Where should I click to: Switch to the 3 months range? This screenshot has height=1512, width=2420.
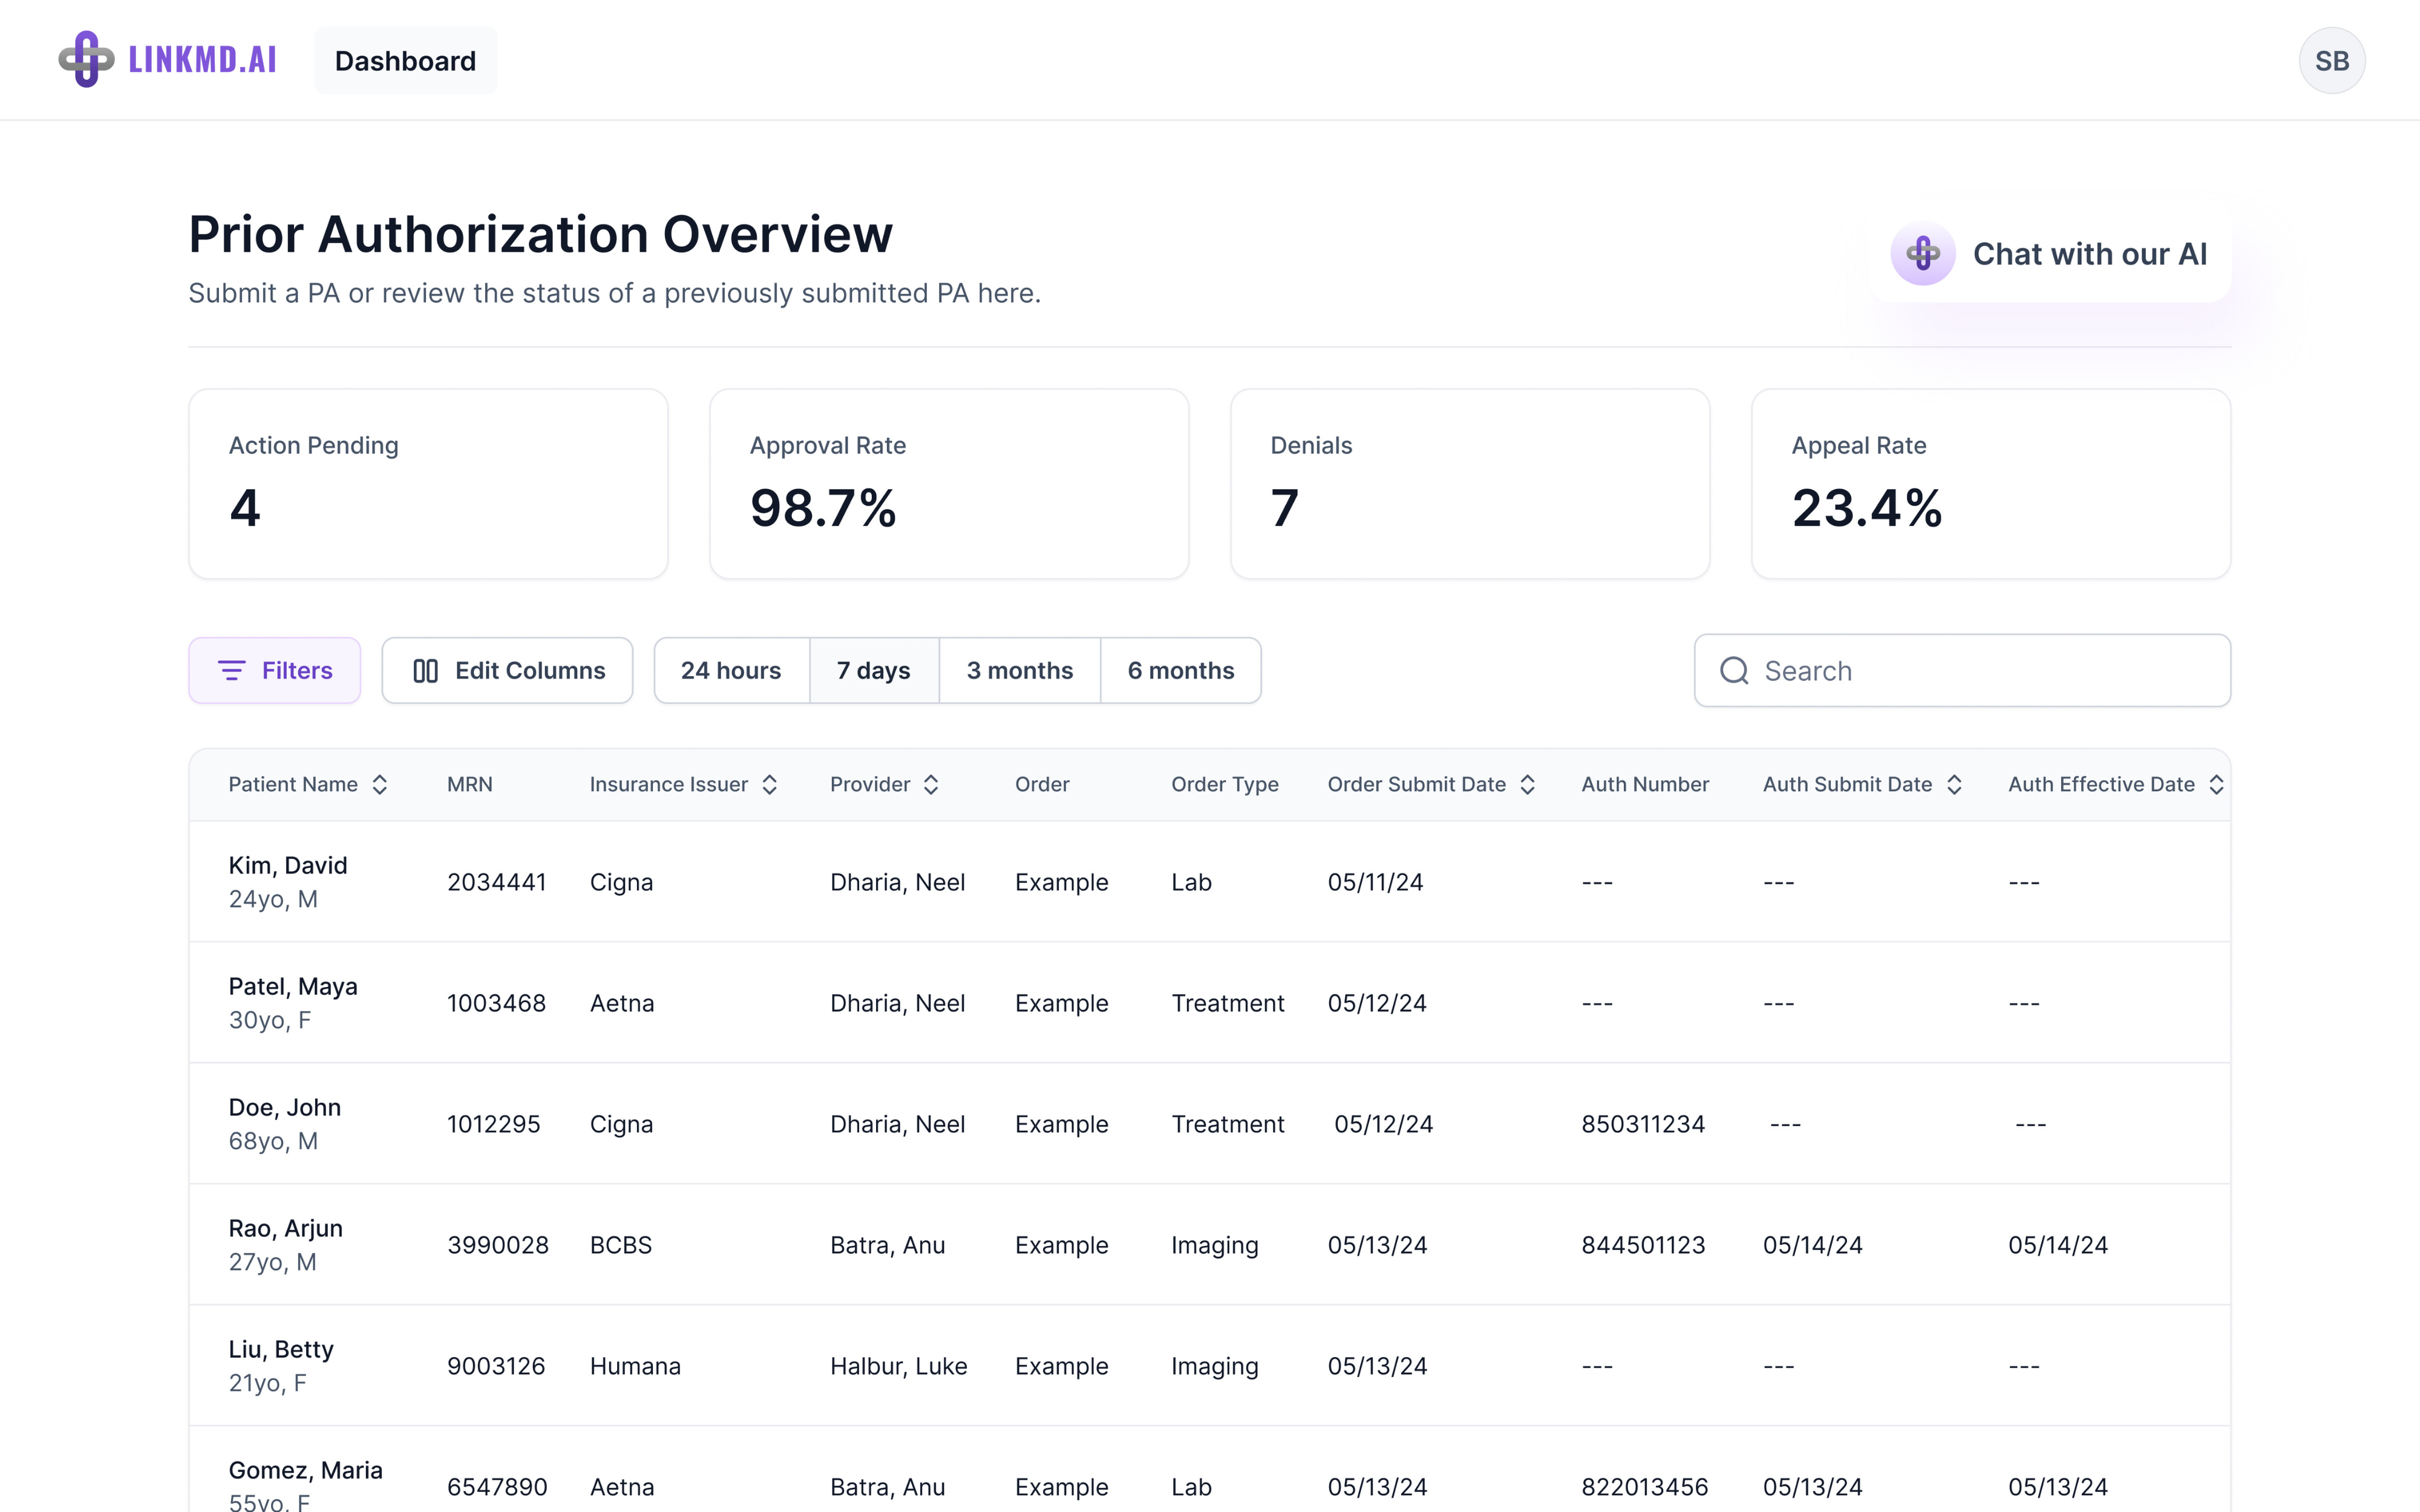(1019, 671)
